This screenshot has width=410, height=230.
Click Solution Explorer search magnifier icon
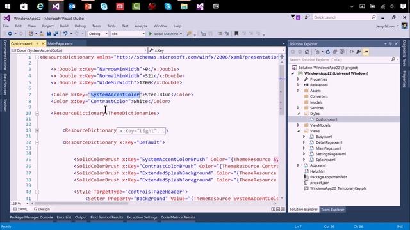[x=393, y=59]
